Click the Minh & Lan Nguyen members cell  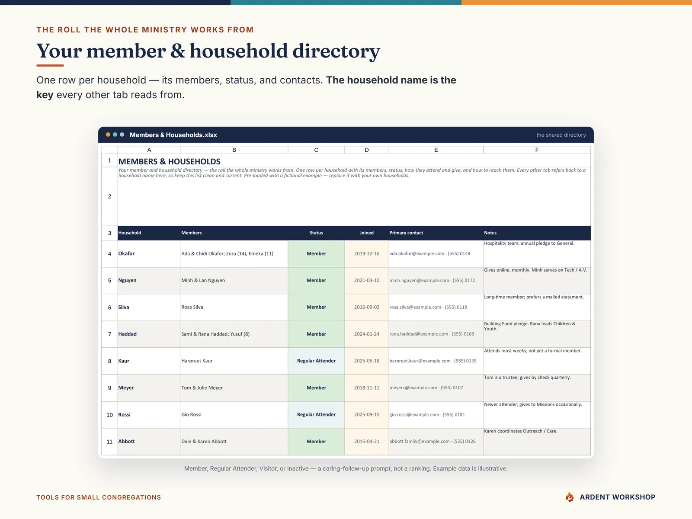coord(234,280)
